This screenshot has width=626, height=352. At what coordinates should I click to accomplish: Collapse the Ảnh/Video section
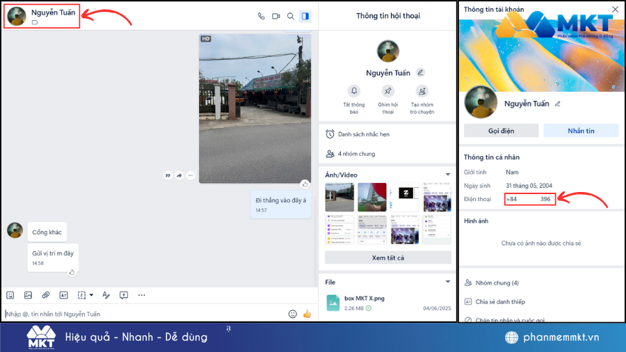(448, 175)
